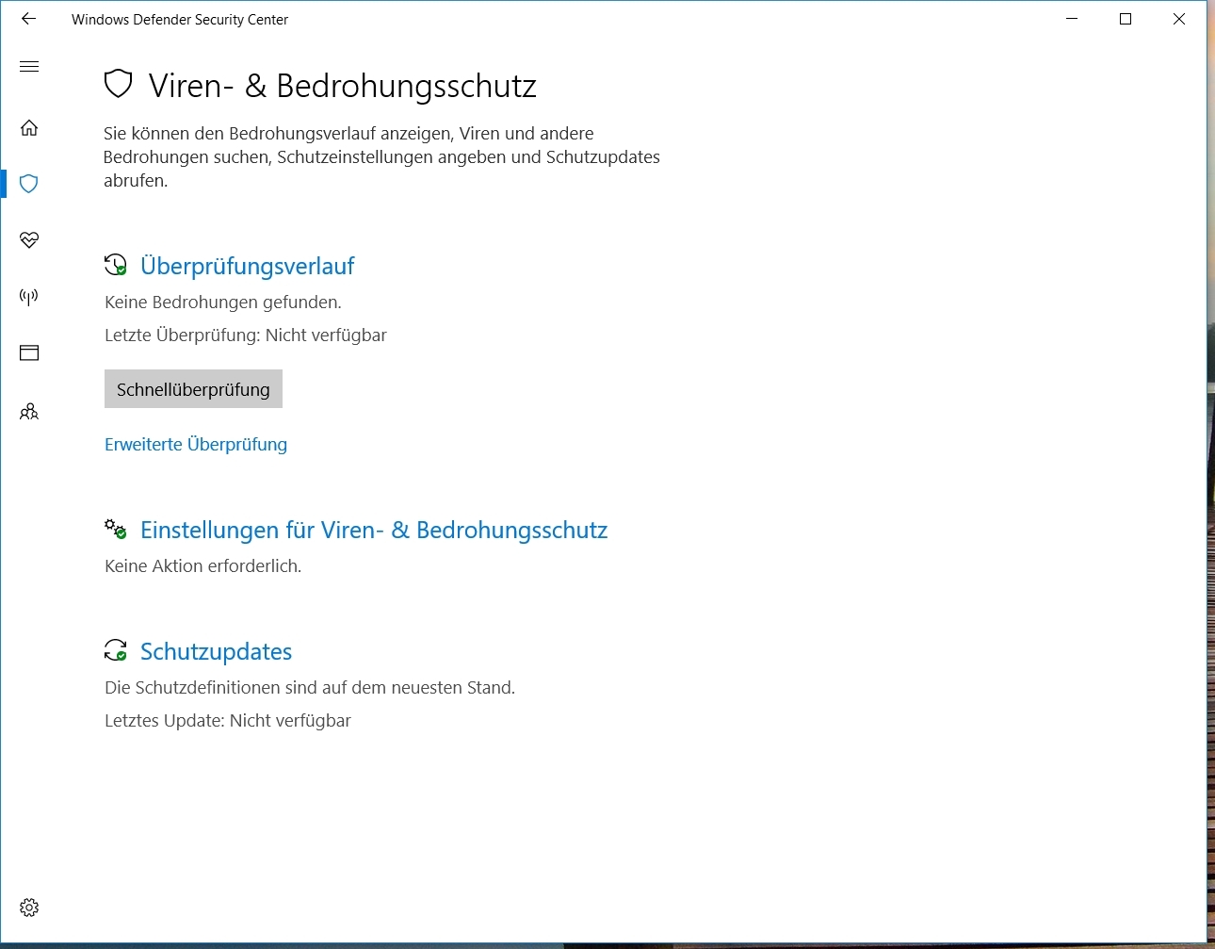The height and width of the screenshot is (949, 1215).
Task: Open the Schutzupdates link
Action: coord(216,651)
